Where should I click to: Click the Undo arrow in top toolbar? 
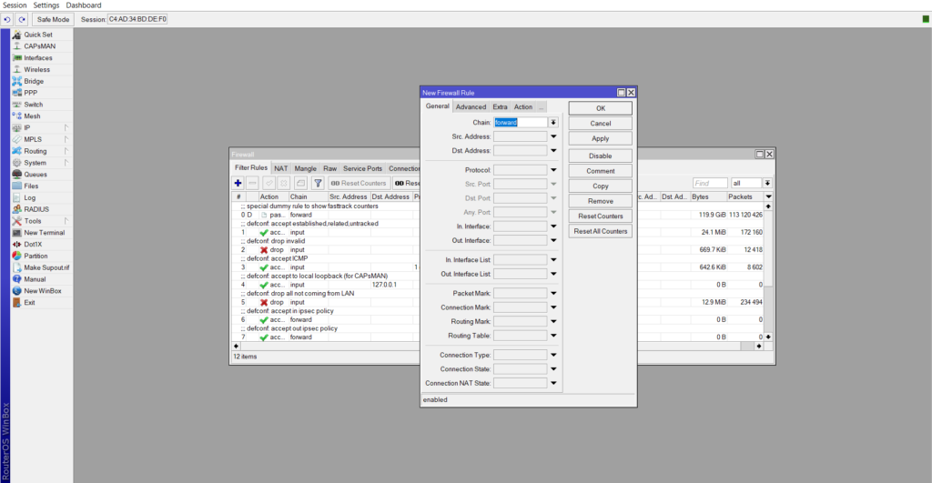point(6,19)
